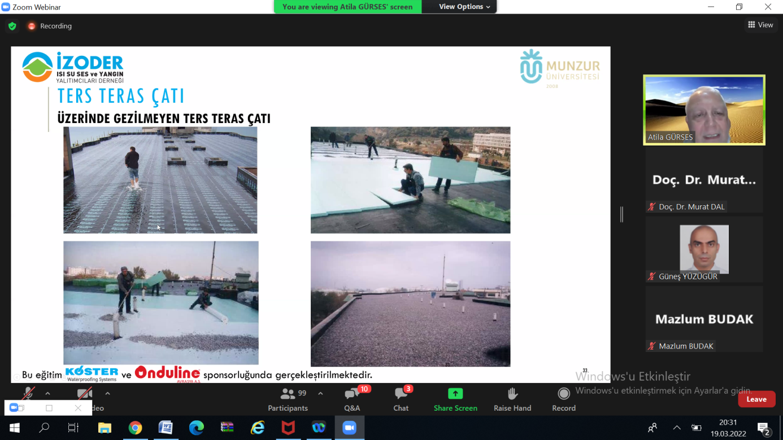
Task: Click the green Share Screen icon
Action: [455, 394]
